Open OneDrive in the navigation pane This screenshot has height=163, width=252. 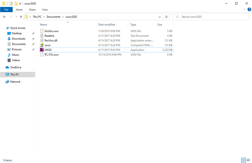click(15, 67)
